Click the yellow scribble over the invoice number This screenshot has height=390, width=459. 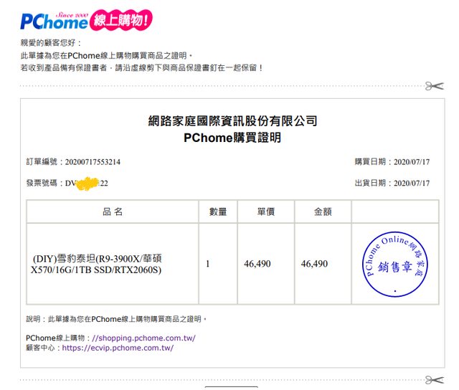(x=87, y=184)
